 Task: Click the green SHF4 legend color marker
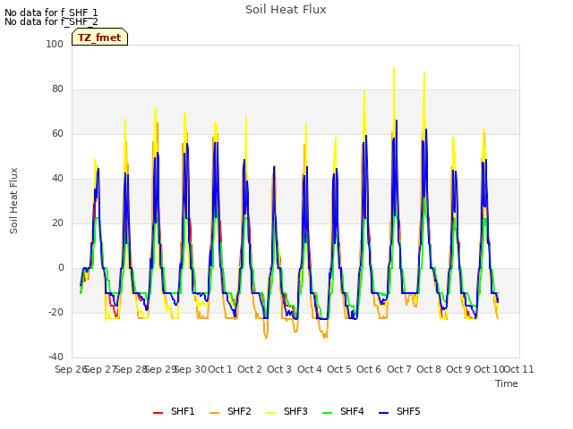(328, 413)
